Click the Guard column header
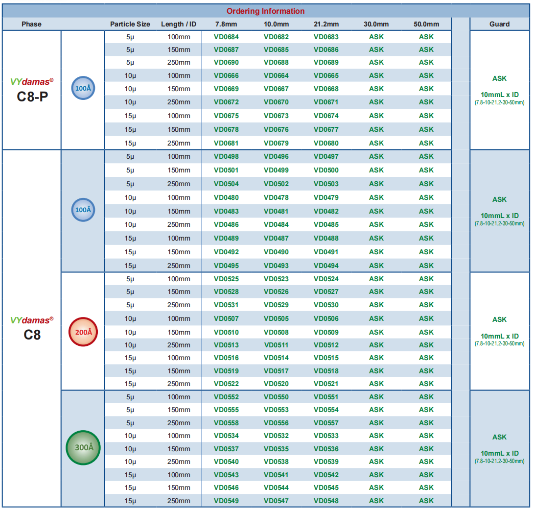This screenshot has width=534, height=511. [499, 24]
